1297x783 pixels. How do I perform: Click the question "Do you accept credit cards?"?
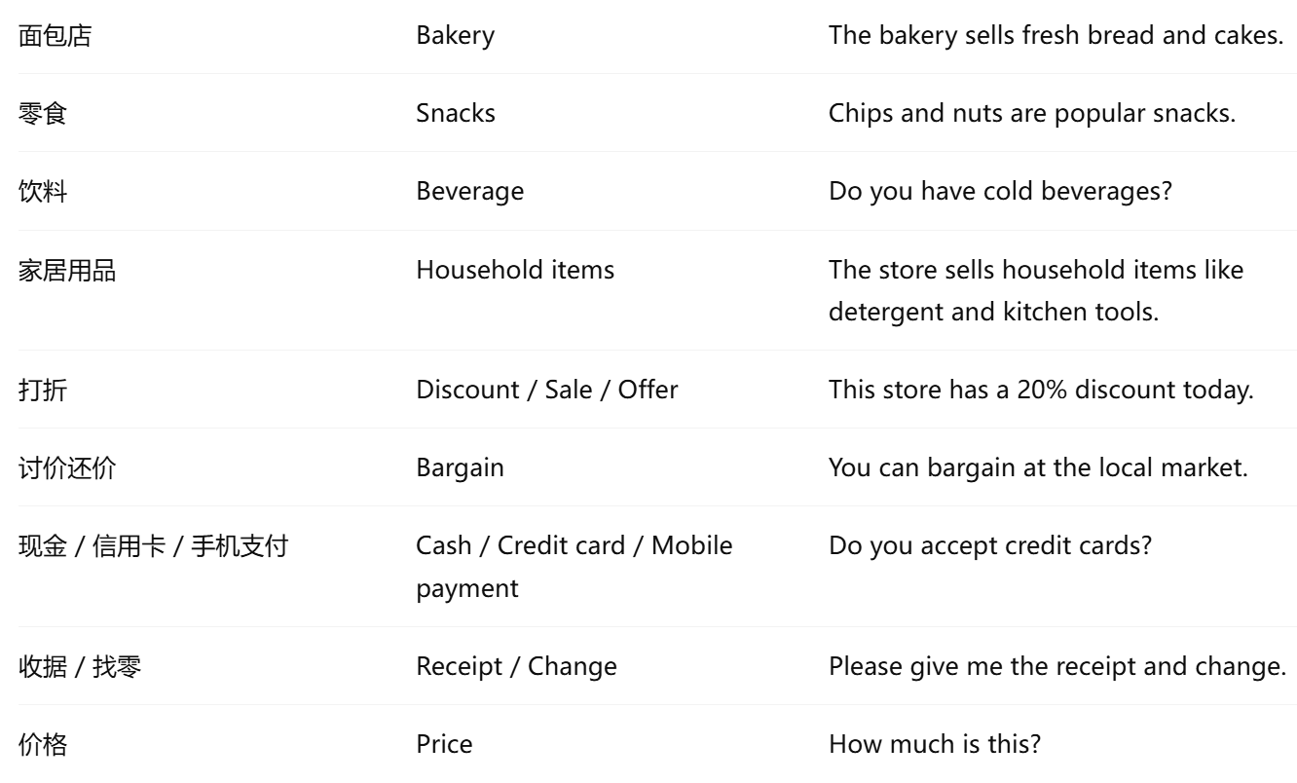[x=990, y=545]
